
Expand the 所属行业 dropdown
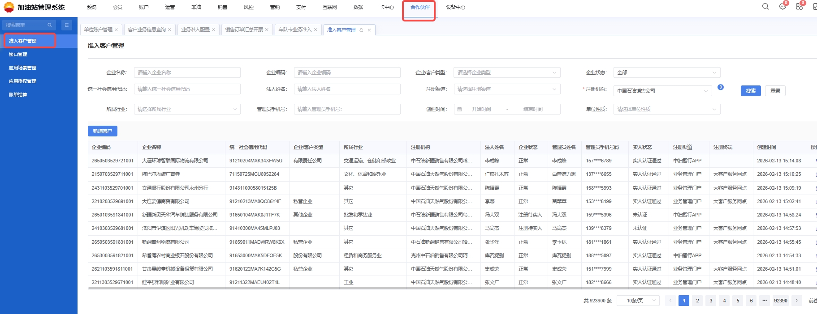click(x=187, y=109)
